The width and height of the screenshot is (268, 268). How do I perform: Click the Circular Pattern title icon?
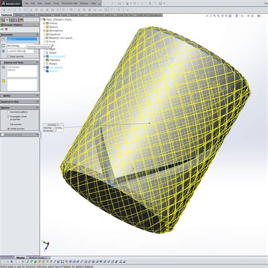2,25
